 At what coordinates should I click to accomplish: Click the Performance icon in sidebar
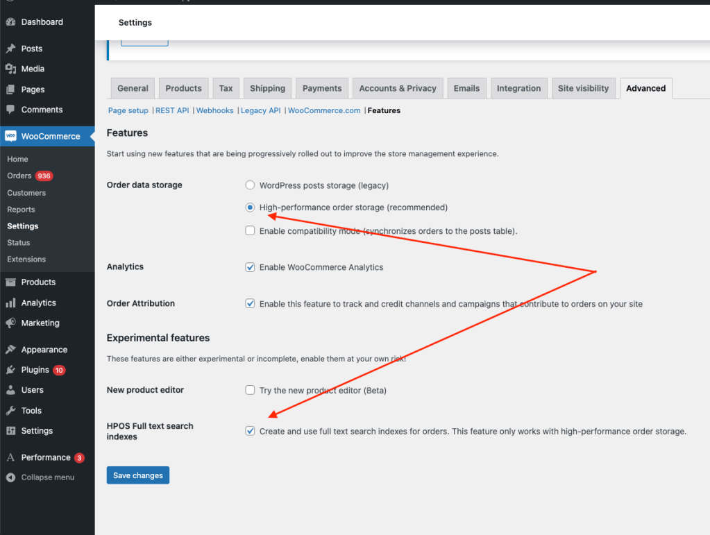tap(10, 457)
